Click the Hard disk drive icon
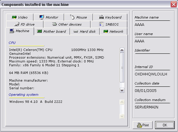Image resolution: width=178 pixels, height=132 pixels. click(x=76, y=32)
